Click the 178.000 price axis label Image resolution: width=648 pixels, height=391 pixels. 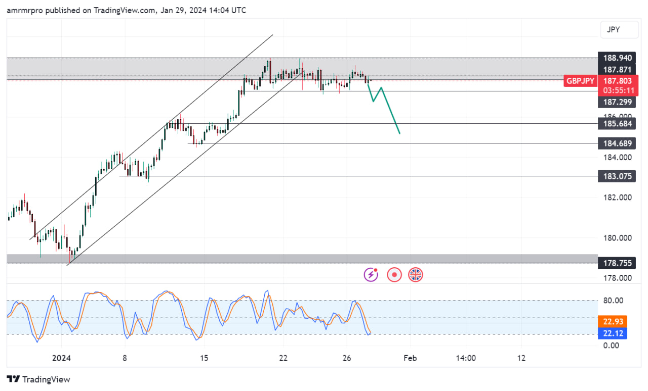pyautogui.click(x=617, y=278)
